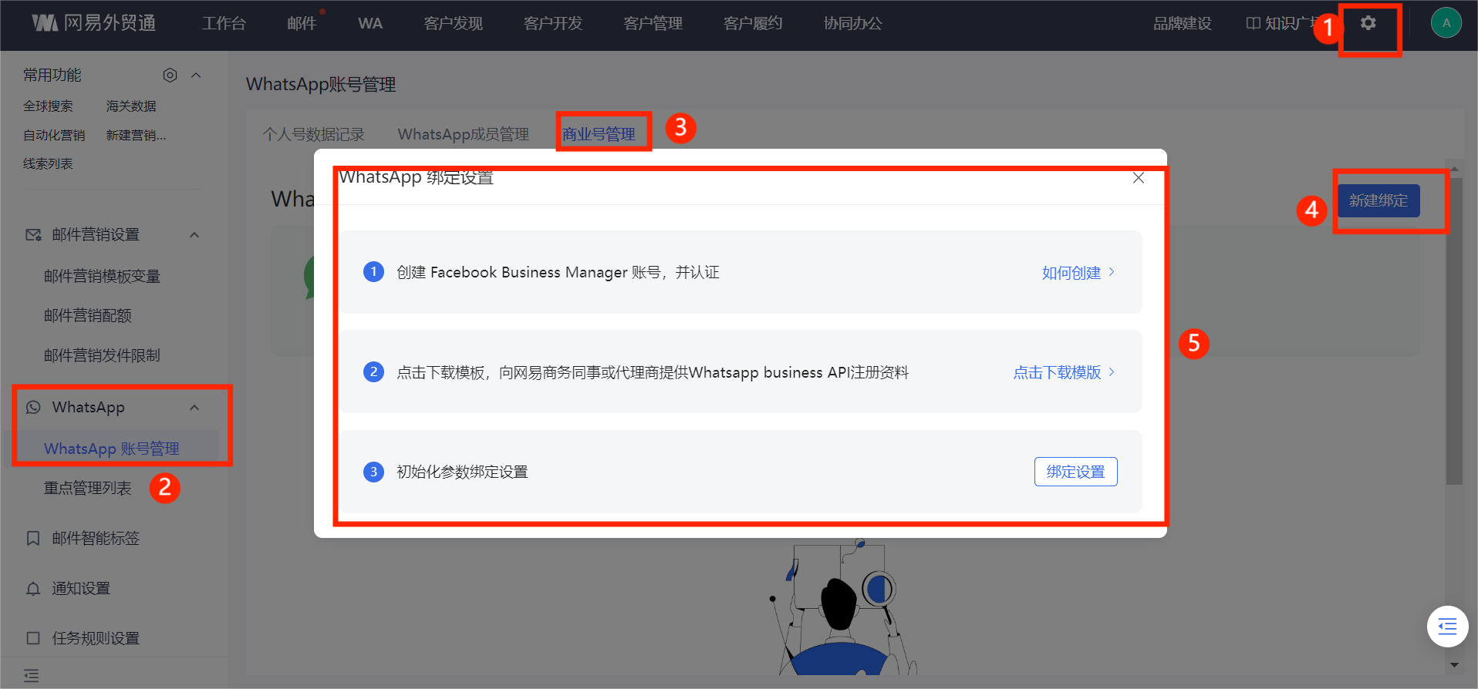Open the WA menu

tap(370, 23)
